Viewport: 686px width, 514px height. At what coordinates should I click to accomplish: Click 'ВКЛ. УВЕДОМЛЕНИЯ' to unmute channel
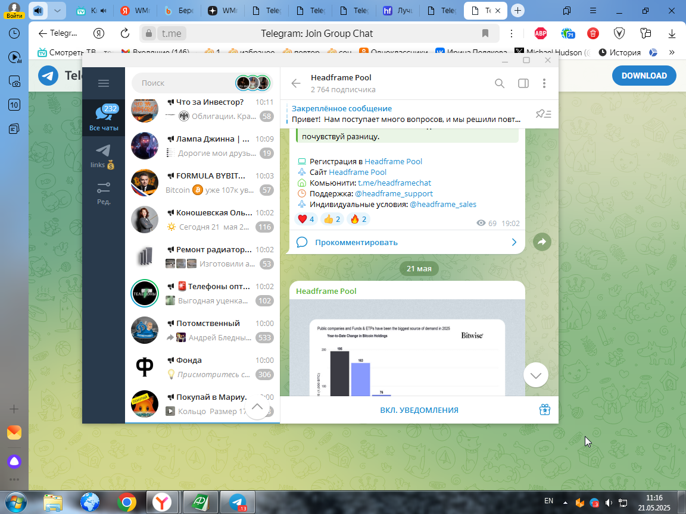click(419, 410)
